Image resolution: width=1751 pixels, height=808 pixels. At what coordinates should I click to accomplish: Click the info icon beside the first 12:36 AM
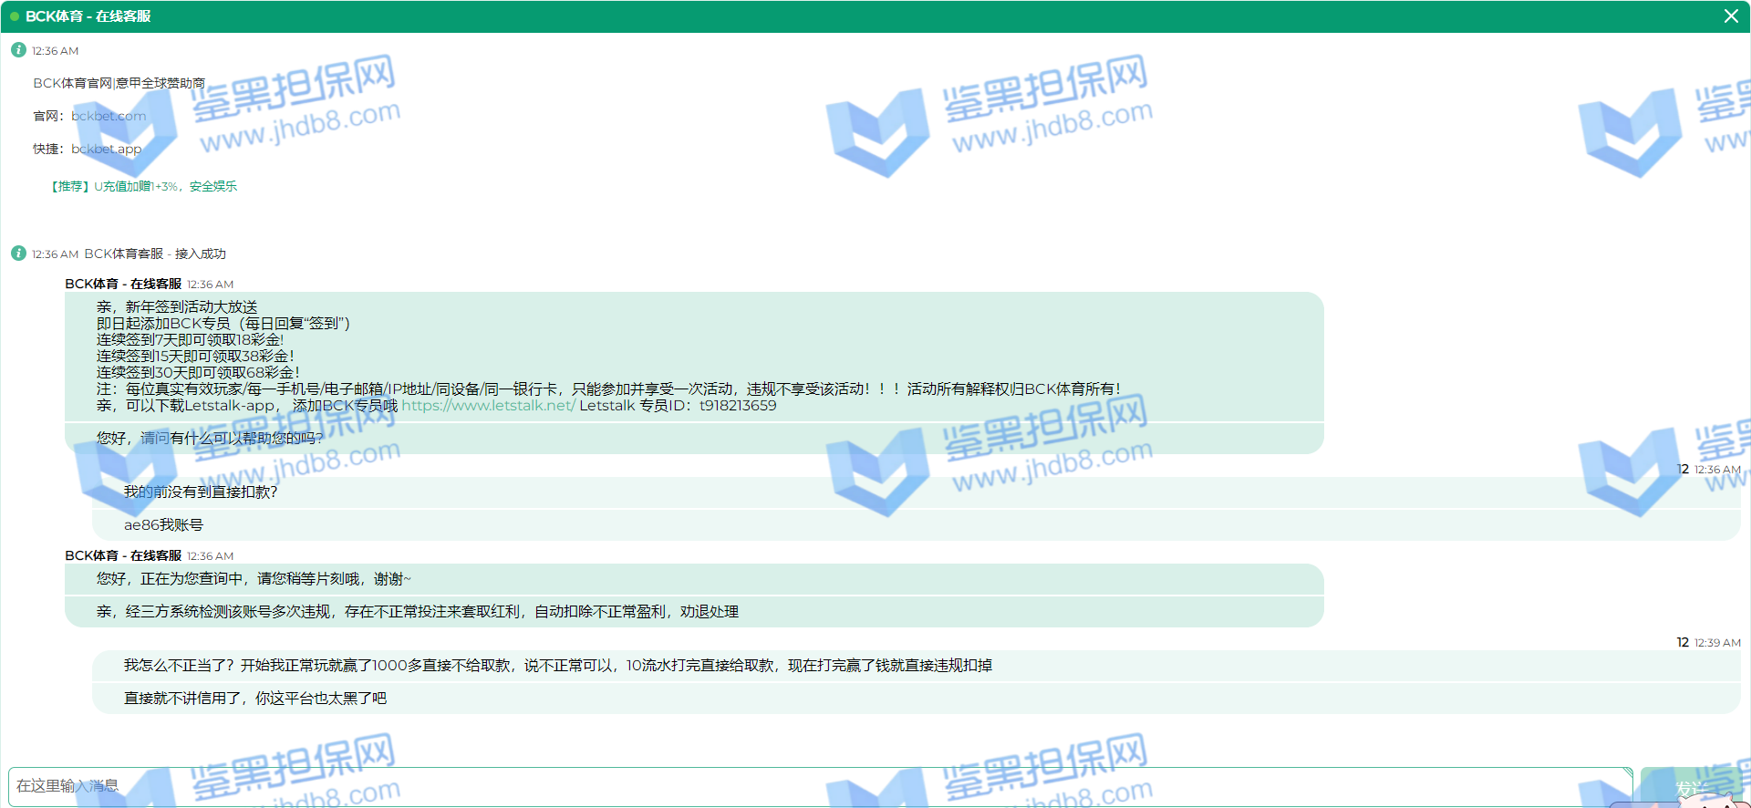click(x=18, y=50)
